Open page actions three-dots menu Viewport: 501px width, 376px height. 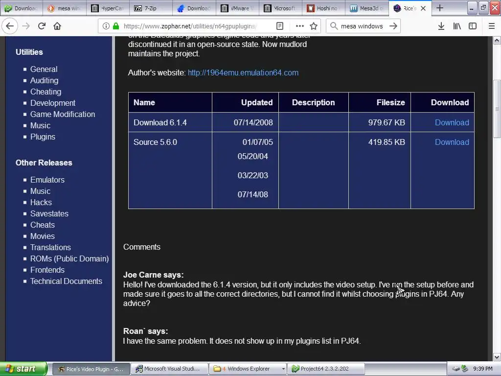click(x=300, y=26)
